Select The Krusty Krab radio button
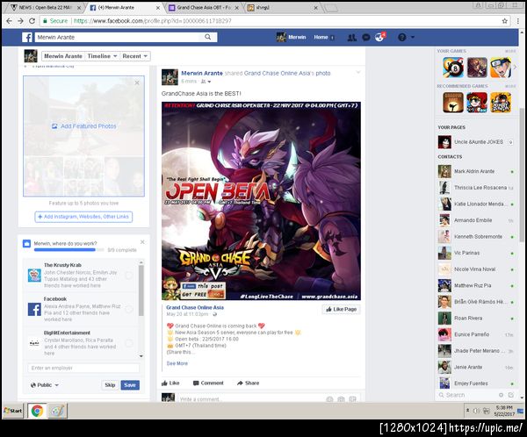527x437 pixels. pyautogui.click(x=129, y=276)
